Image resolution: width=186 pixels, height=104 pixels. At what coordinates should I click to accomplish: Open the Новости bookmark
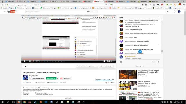36,8
